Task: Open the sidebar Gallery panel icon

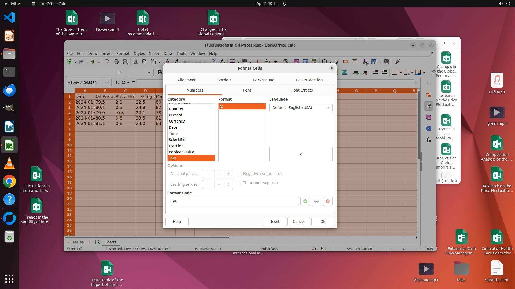Action: pos(429,117)
